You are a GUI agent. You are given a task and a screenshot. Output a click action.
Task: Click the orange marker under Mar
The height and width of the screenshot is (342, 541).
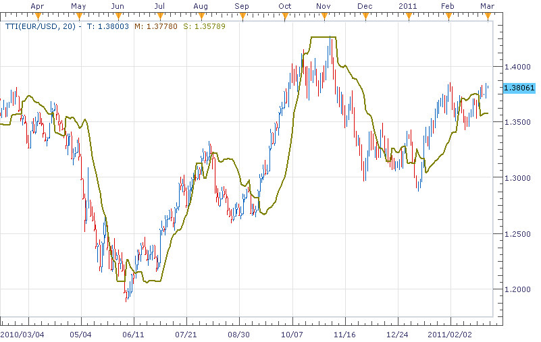pyautogui.click(x=488, y=16)
